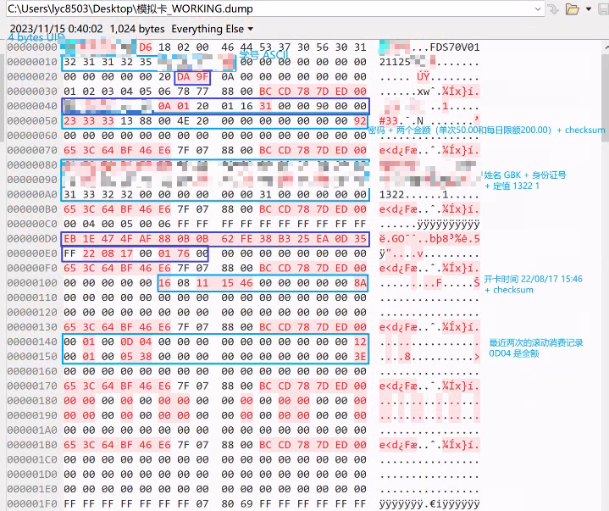Screen dimensions: 609x511
Task: Click the '最近两次的滚动消费记录' annotation
Action: [x=538, y=342]
